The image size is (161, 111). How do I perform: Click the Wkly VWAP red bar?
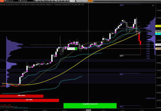(x=22, y=96)
